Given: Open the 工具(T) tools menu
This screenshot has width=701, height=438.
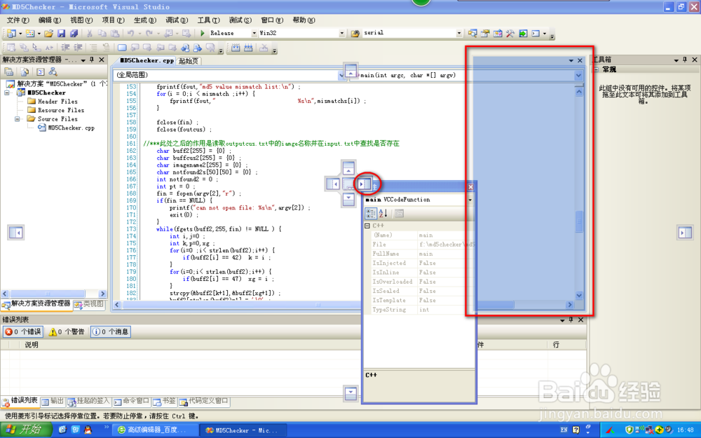Looking at the screenshot, I should click(208, 20).
